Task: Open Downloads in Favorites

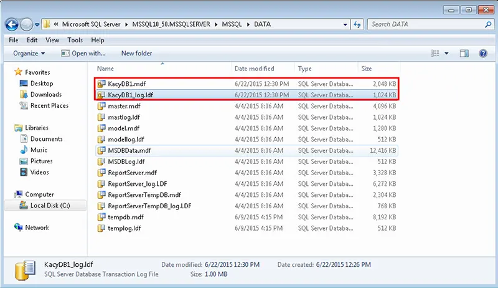Action: point(46,95)
